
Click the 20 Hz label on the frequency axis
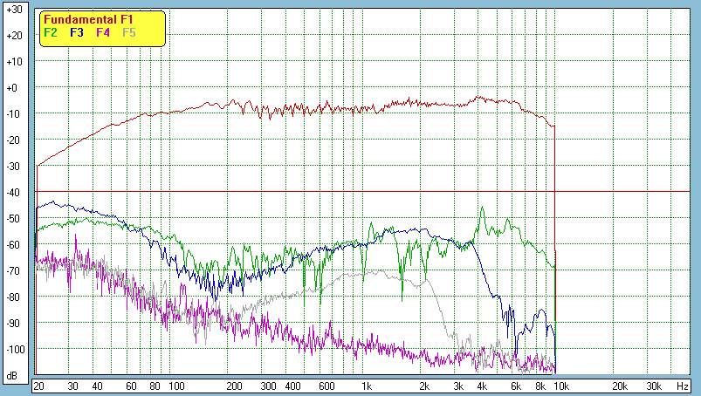click(x=38, y=386)
